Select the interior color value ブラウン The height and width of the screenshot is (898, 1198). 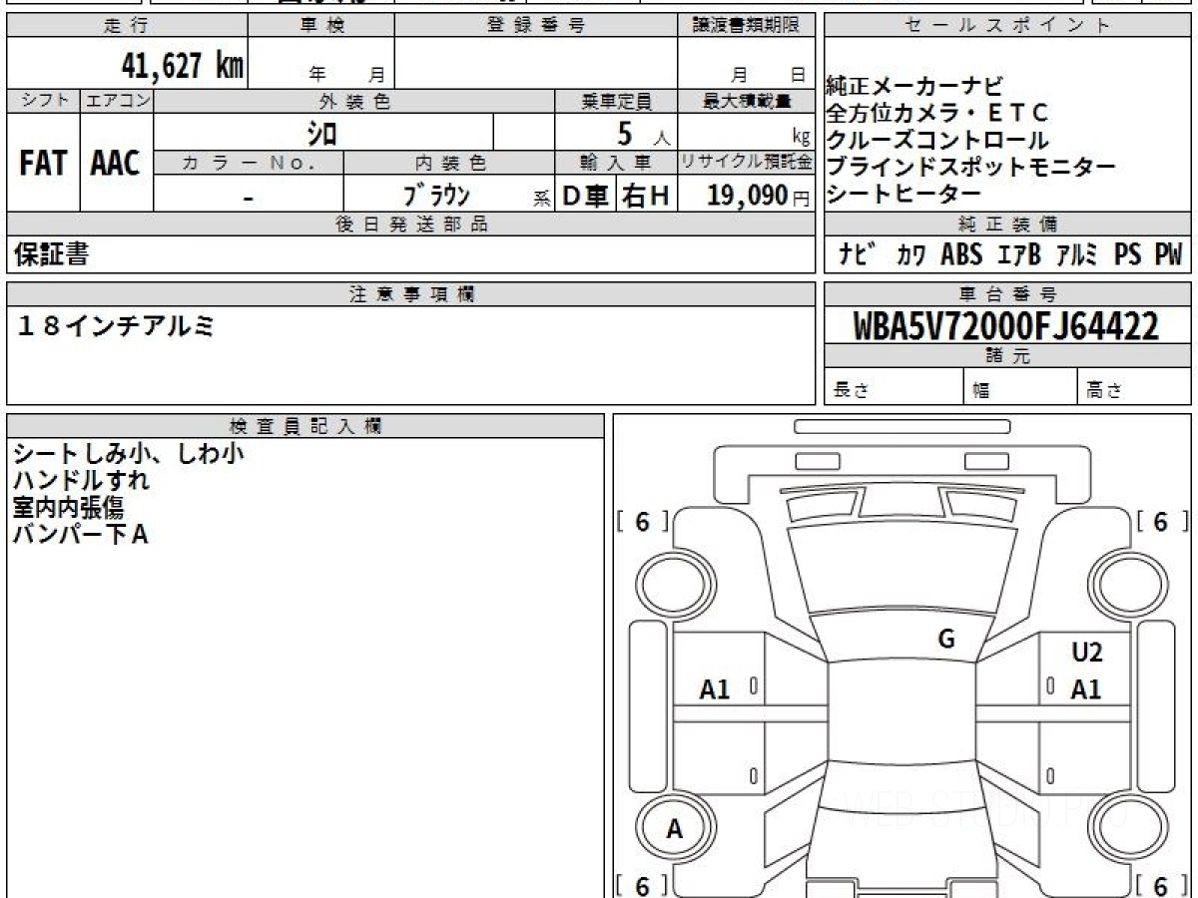pyautogui.click(x=436, y=196)
